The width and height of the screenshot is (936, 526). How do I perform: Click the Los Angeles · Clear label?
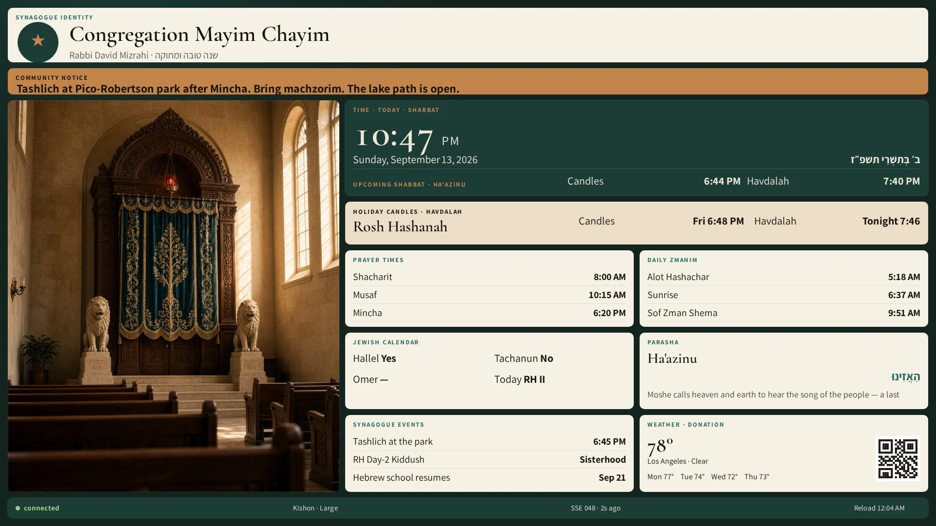(678, 461)
